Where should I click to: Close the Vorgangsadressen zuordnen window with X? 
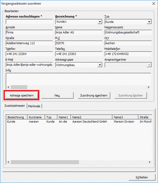click(153, 3)
